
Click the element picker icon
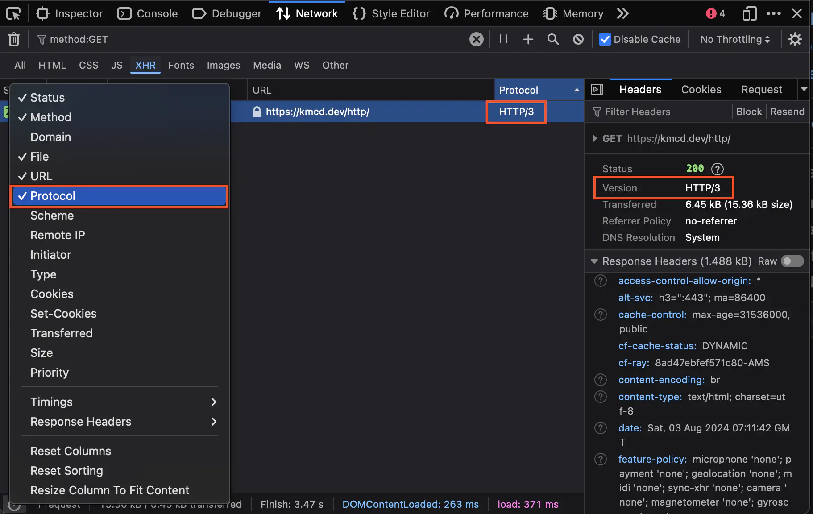[x=13, y=14]
